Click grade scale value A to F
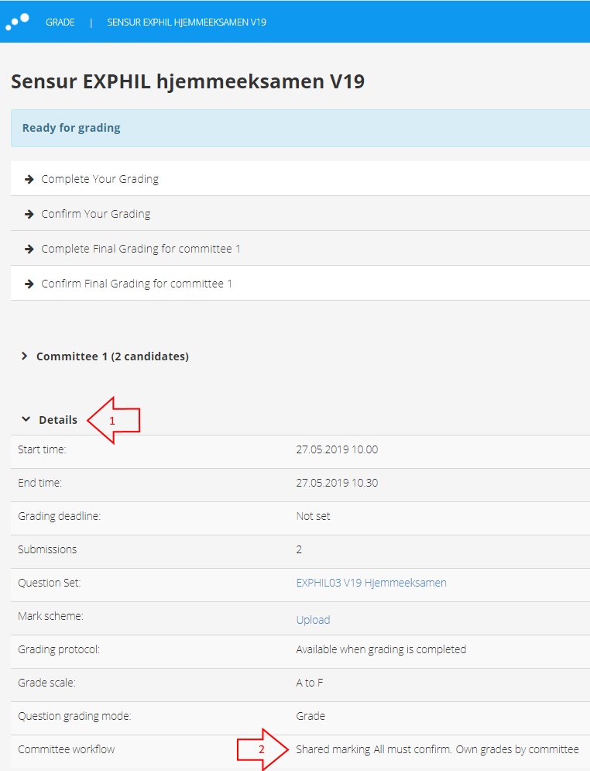 [x=310, y=683]
